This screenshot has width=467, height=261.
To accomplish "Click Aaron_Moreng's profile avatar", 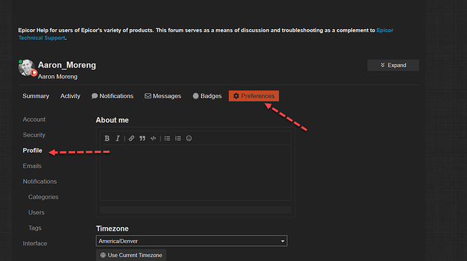I will 26,68.
